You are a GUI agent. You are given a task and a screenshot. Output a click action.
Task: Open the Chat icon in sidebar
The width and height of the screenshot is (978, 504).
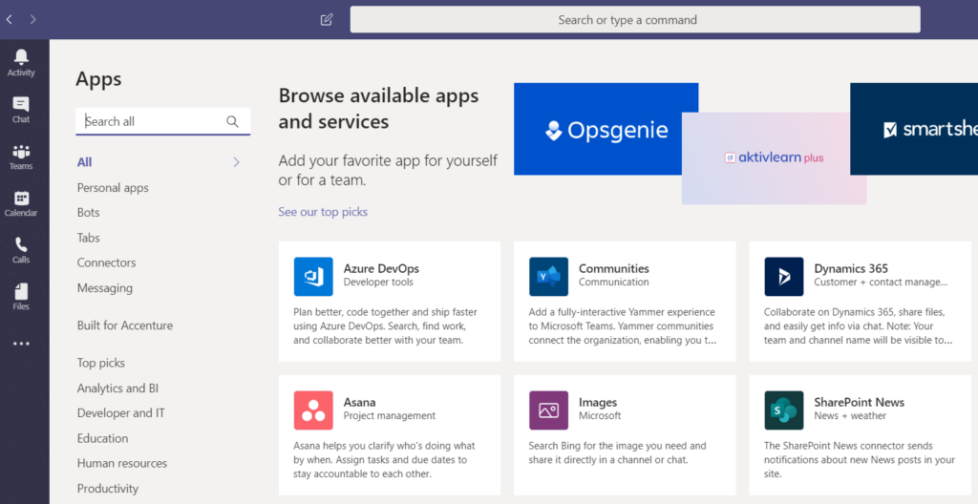click(x=21, y=104)
